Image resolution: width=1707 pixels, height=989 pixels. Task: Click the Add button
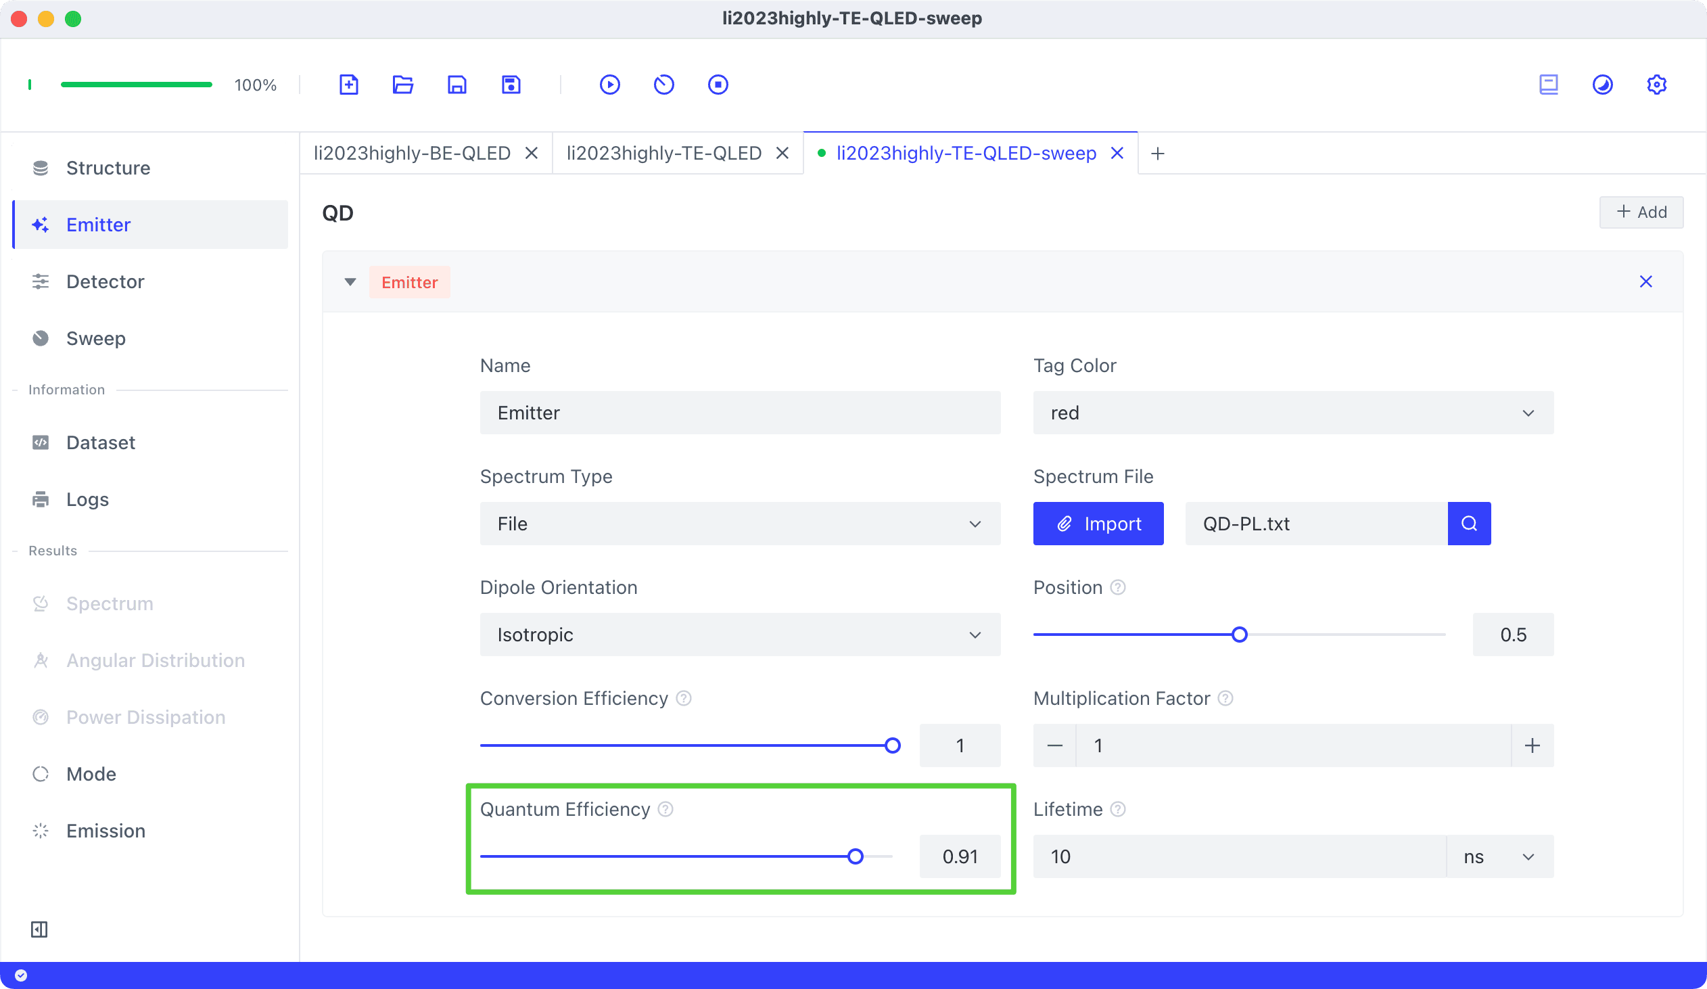point(1641,212)
